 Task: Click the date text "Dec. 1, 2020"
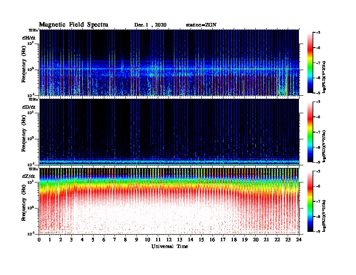pyautogui.click(x=150, y=25)
